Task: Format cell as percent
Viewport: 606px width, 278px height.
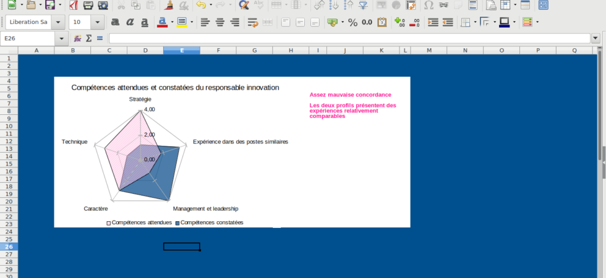Action: click(352, 22)
